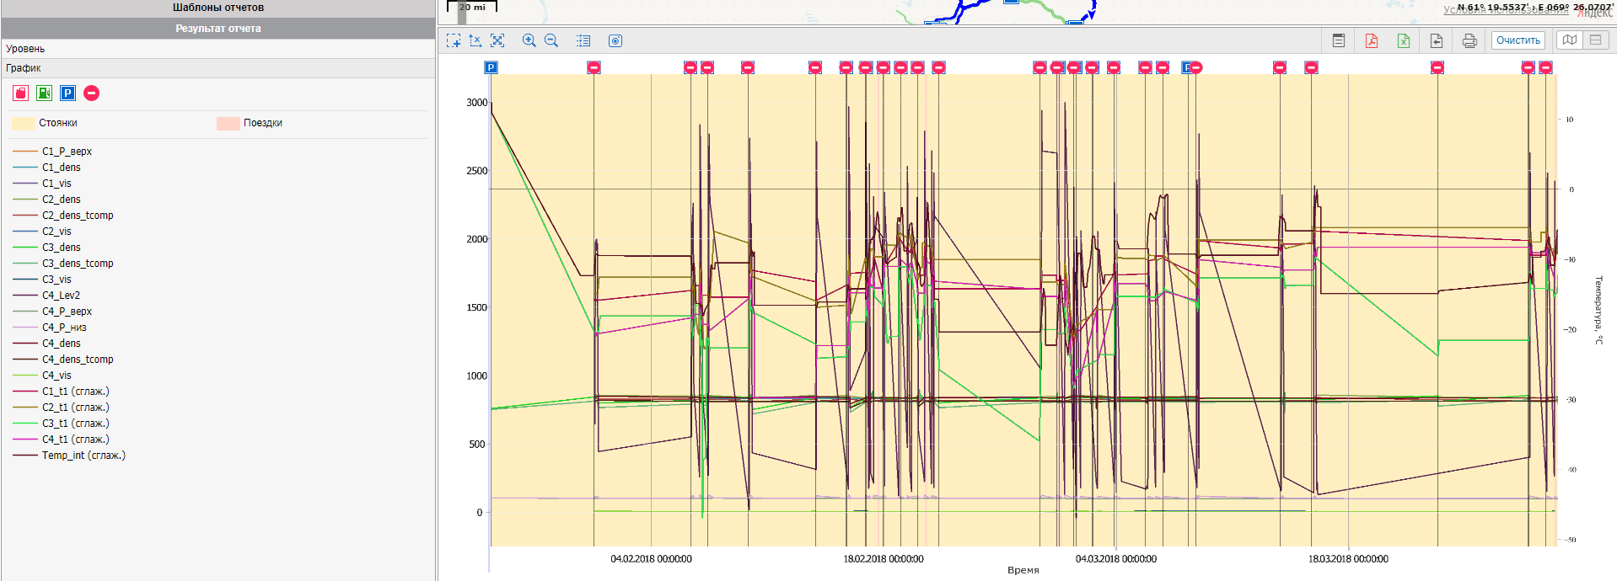Export report to PDF
The image size is (1617, 581).
click(x=1372, y=40)
